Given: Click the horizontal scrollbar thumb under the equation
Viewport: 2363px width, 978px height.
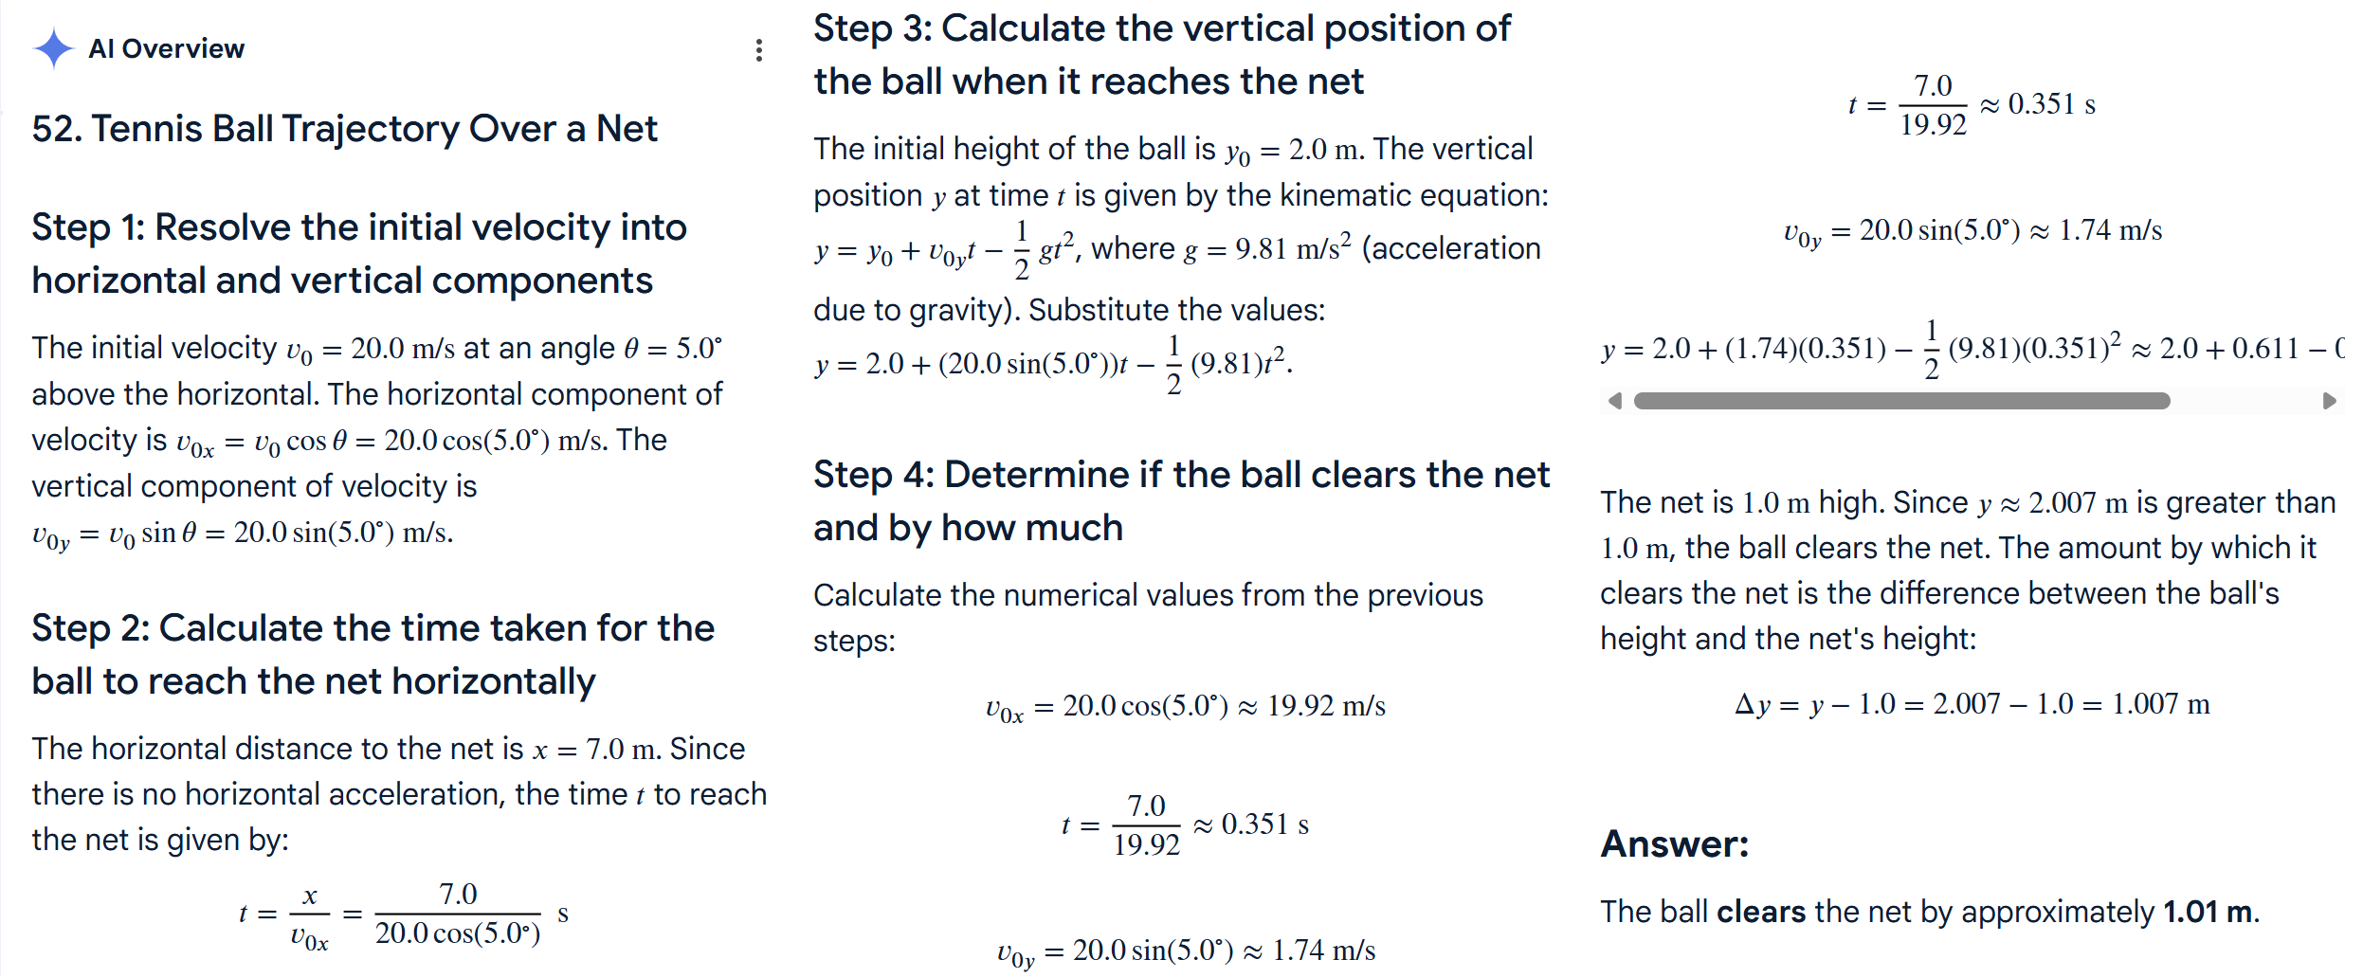Looking at the screenshot, I should [x=1900, y=401].
